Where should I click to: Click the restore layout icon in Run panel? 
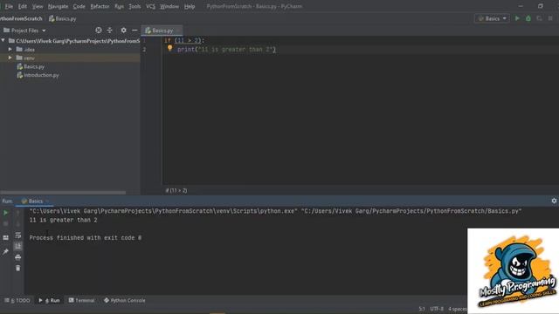click(6, 237)
